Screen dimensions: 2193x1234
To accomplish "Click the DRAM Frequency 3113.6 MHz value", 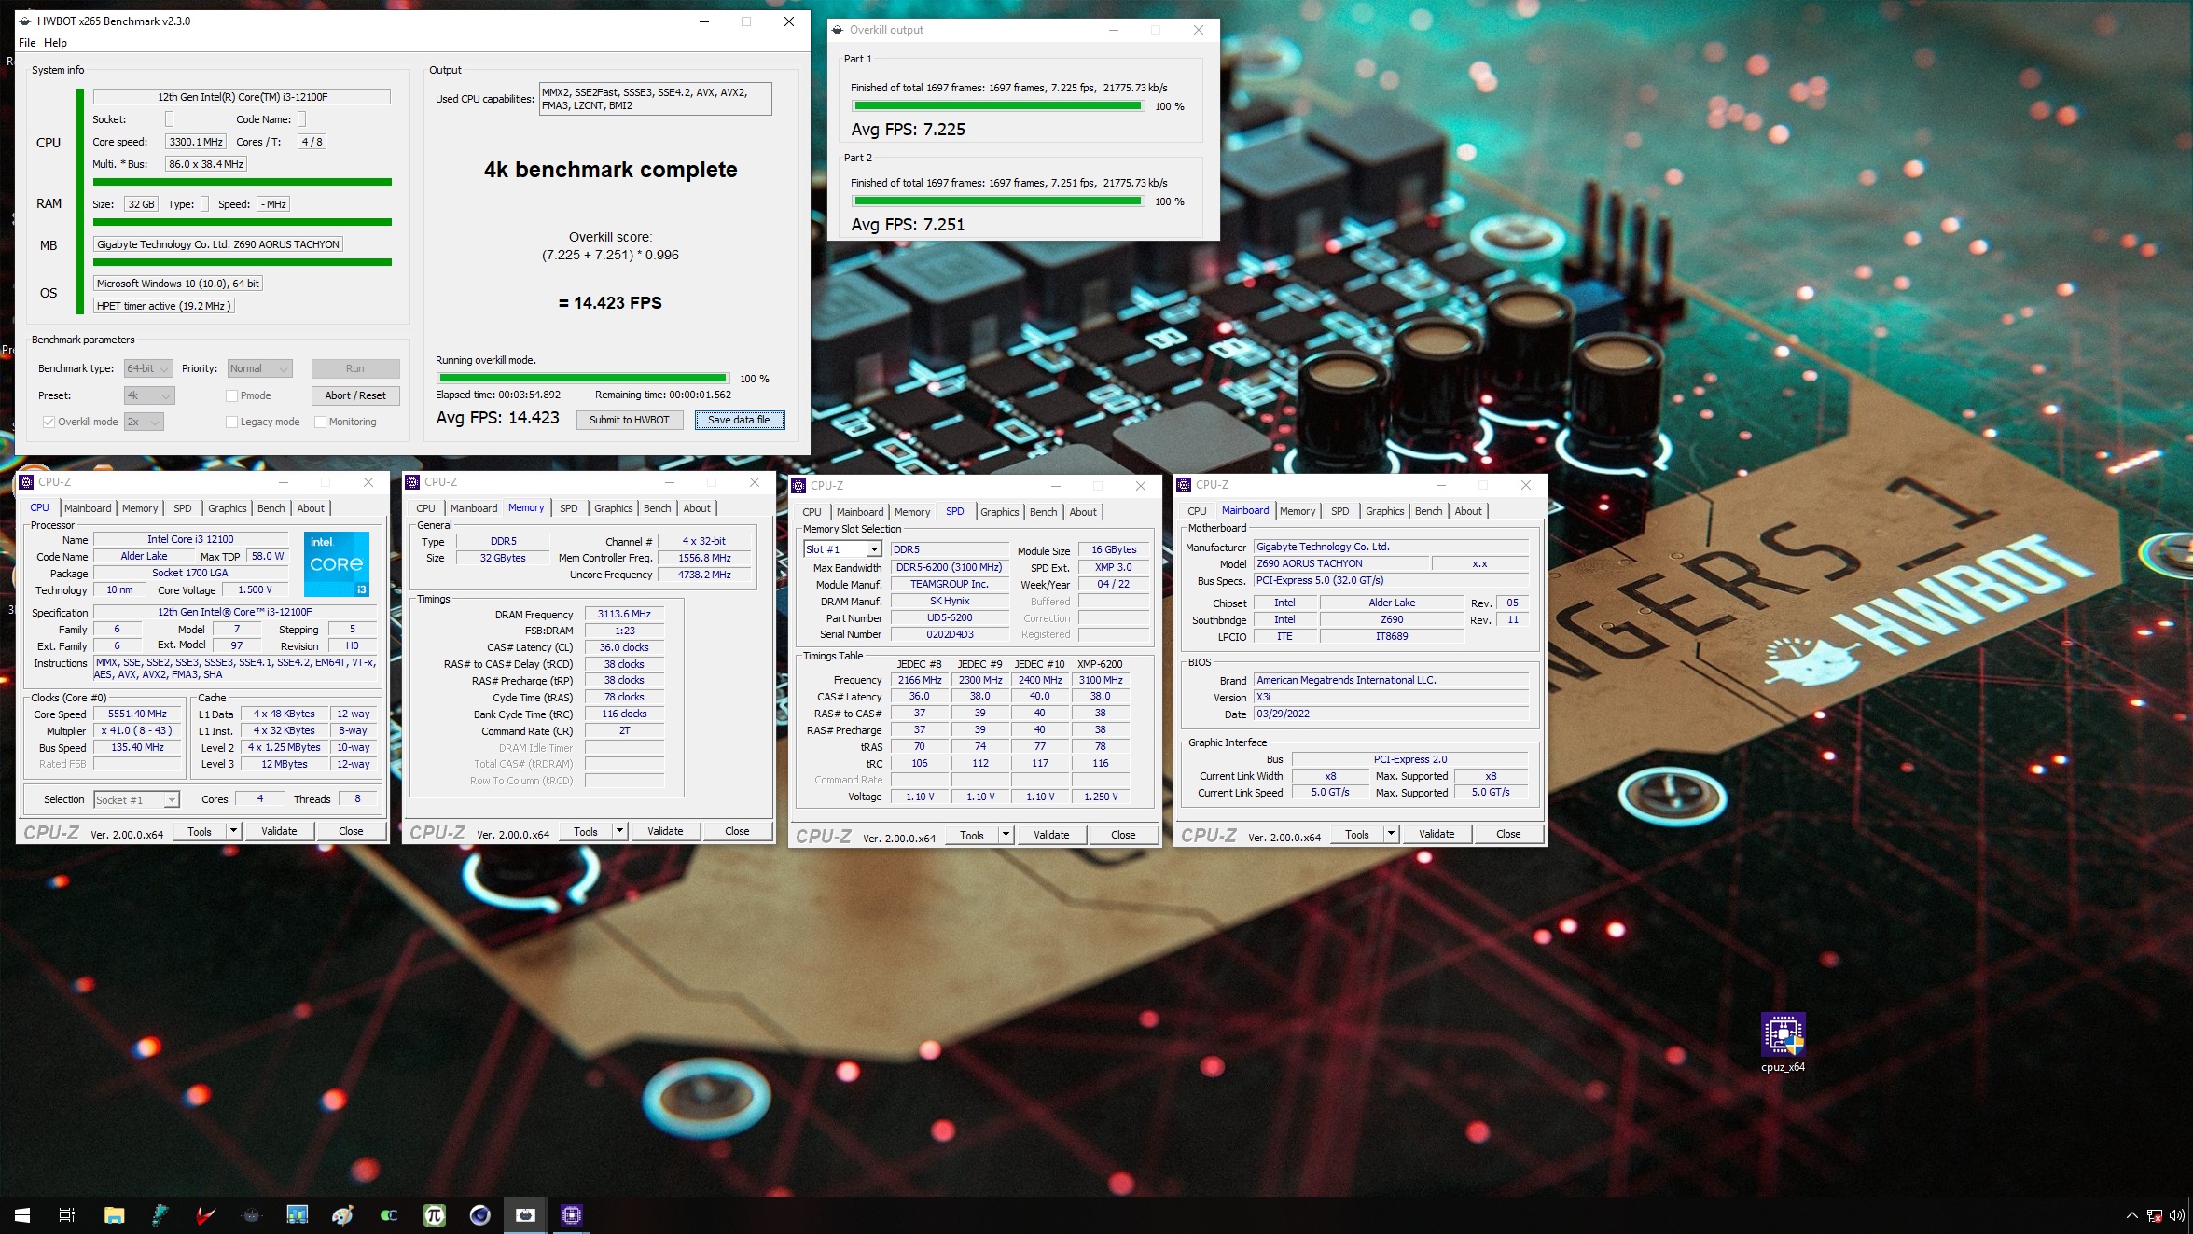I will (x=624, y=614).
